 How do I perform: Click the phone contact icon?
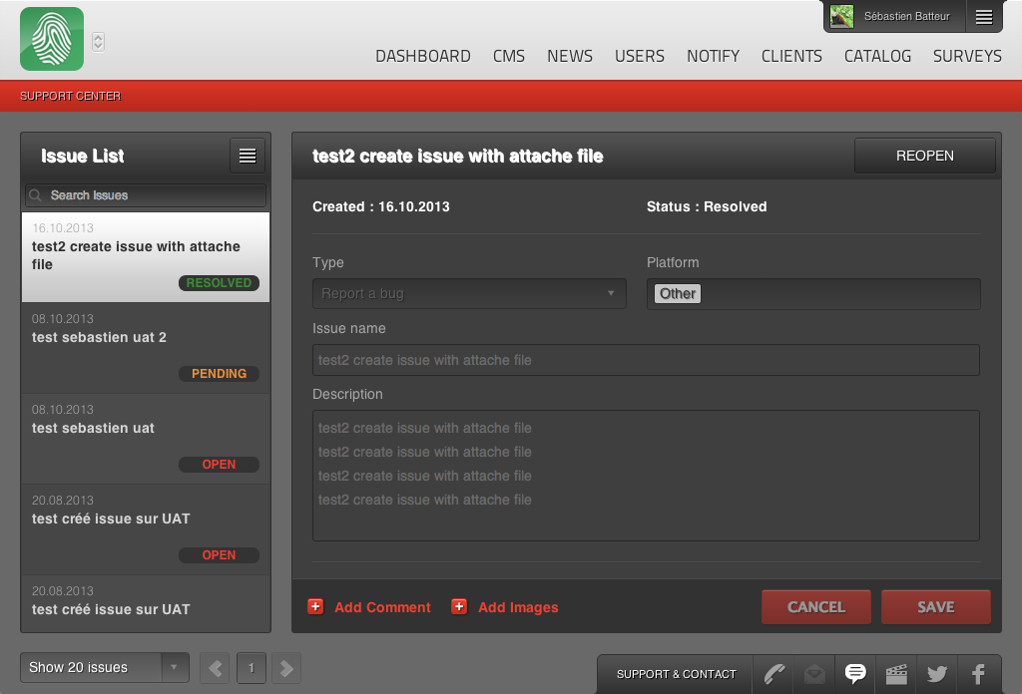774,674
